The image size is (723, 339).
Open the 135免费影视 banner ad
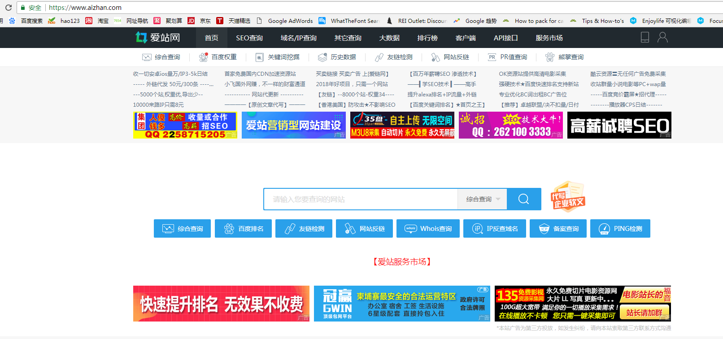pyautogui.click(x=583, y=304)
